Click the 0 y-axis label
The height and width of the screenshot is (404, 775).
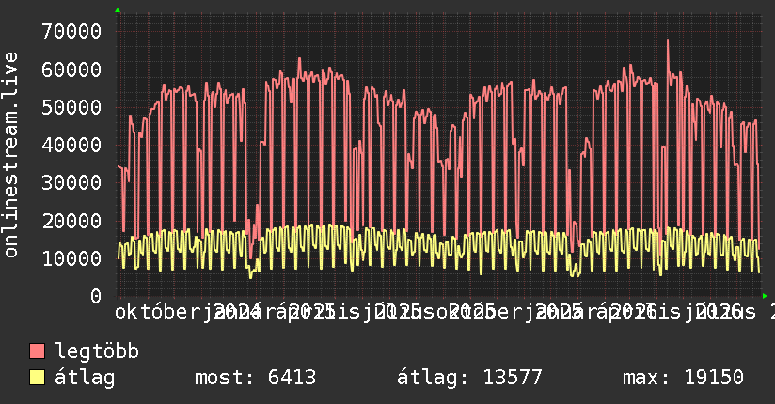[x=96, y=296]
